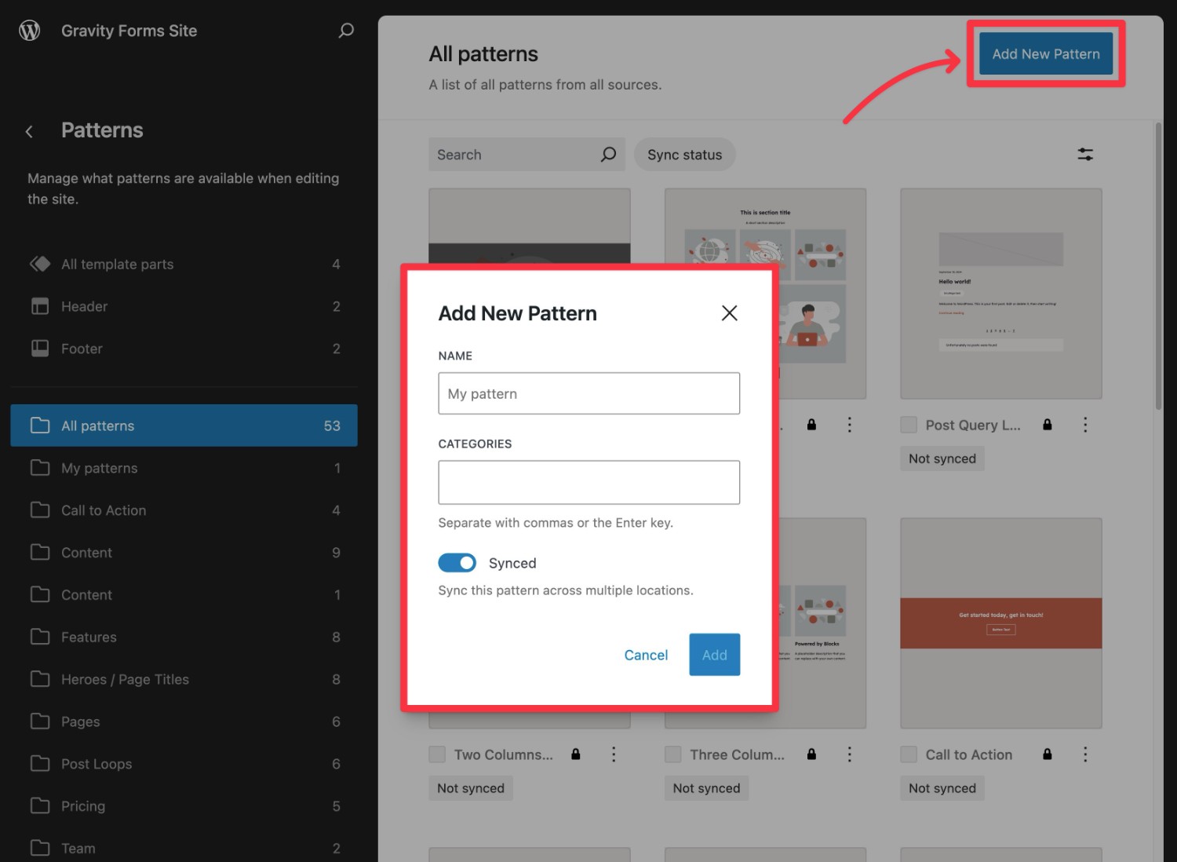Viewport: 1177px width, 862px height.
Task: Check the Post Query Loop pattern checkbox
Action: pyautogui.click(x=909, y=425)
